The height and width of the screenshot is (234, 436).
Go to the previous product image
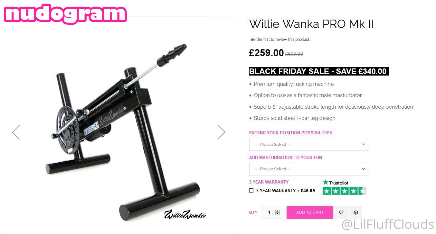tap(16, 132)
